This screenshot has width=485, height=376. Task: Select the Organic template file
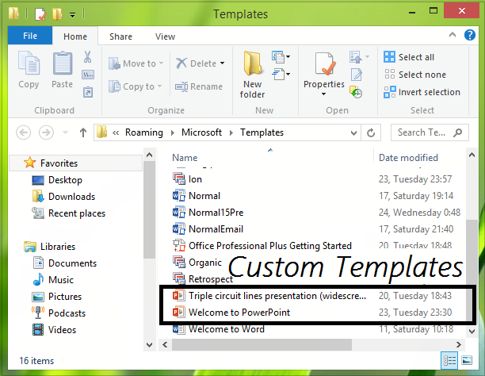click(x=197, y=263)
